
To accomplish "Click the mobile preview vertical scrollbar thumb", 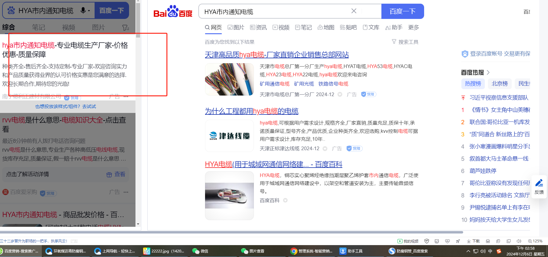I will [x=138, y=20].
